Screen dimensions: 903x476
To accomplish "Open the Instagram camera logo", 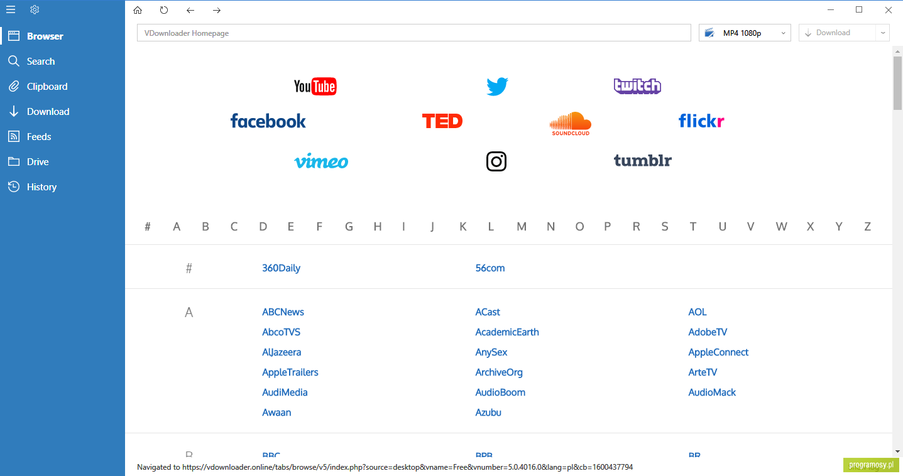I will tap(496, 161).
